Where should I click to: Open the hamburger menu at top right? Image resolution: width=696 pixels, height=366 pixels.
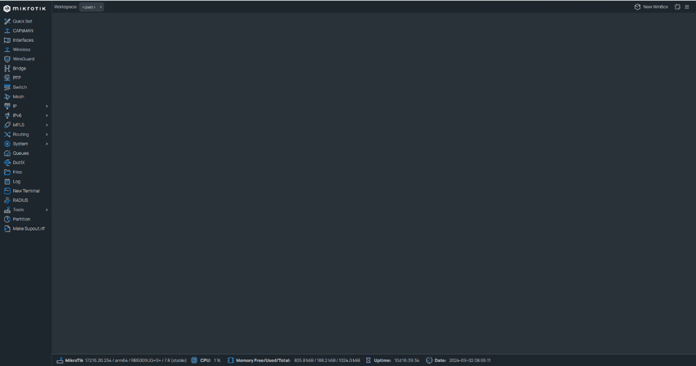[687, 7]
